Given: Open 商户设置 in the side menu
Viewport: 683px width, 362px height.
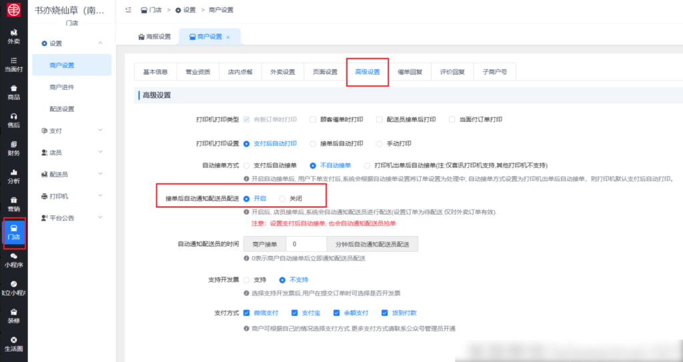Looking at the screenshot, I should point(72,65).
